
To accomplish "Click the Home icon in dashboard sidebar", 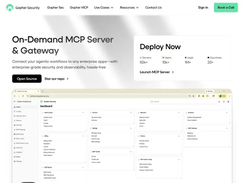I will pyautogui.click(x=14, y=107).
